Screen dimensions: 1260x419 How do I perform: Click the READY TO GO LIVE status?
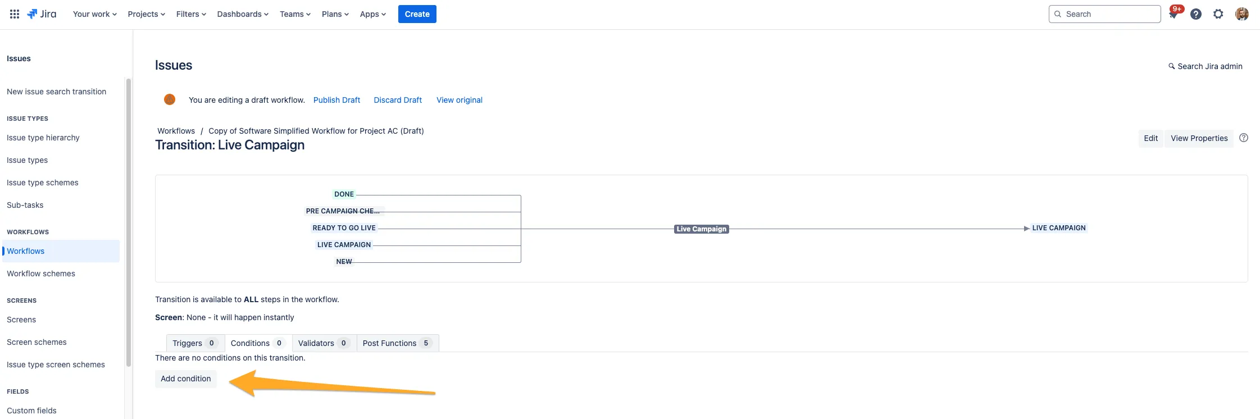[344, 228]
